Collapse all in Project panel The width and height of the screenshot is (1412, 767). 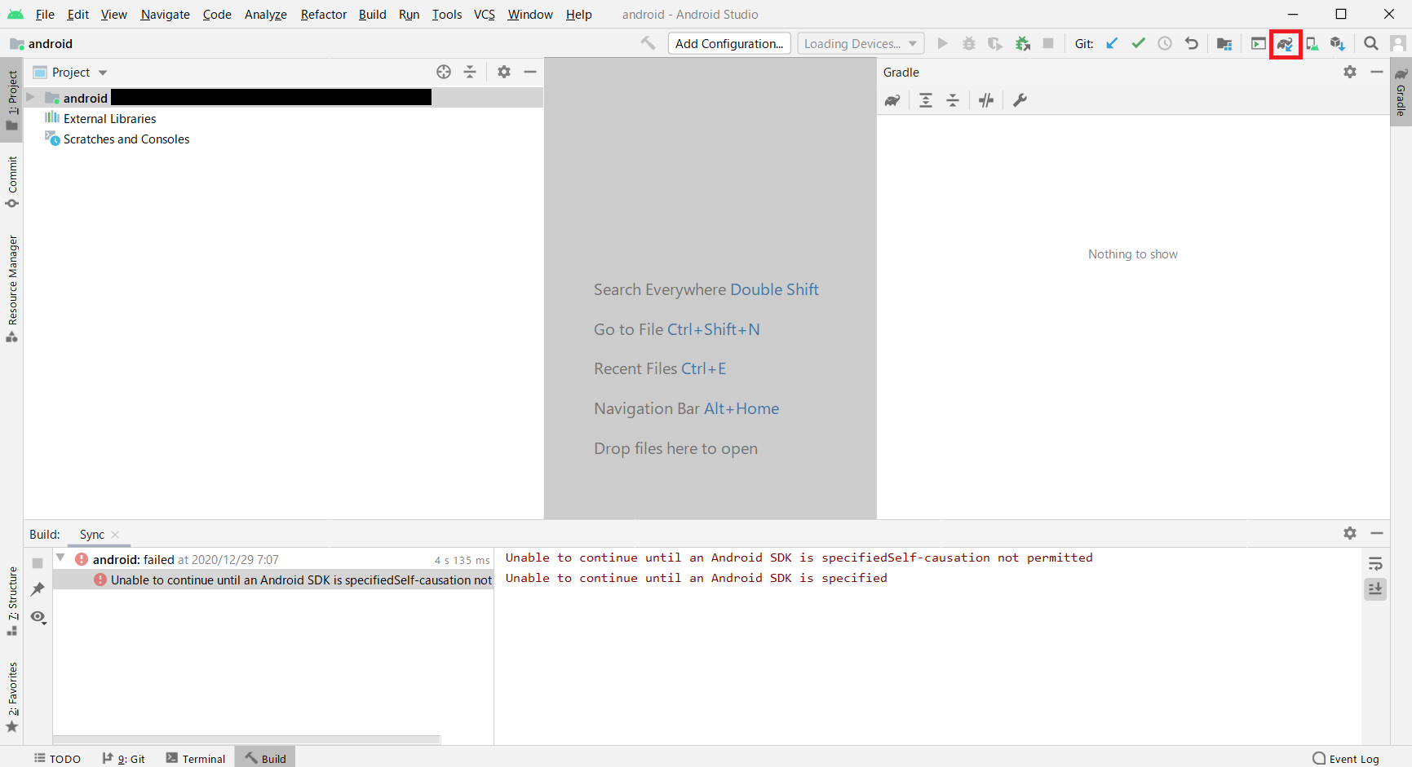click(x=470, y=72)
